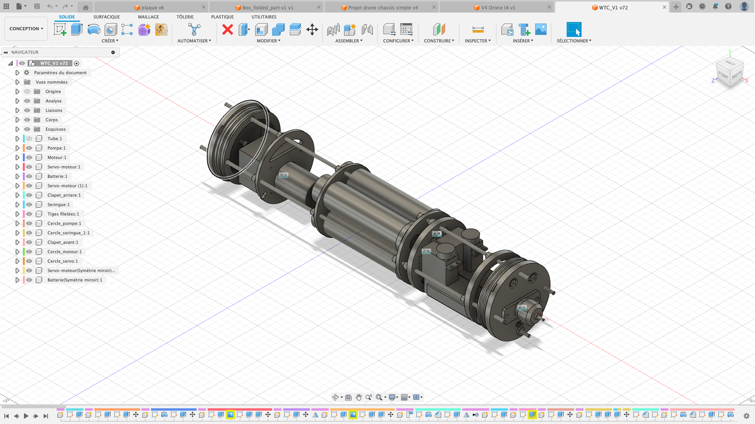Insert a canvas image via the Insérer icon

pyautogui.click(x=541, y=29)
